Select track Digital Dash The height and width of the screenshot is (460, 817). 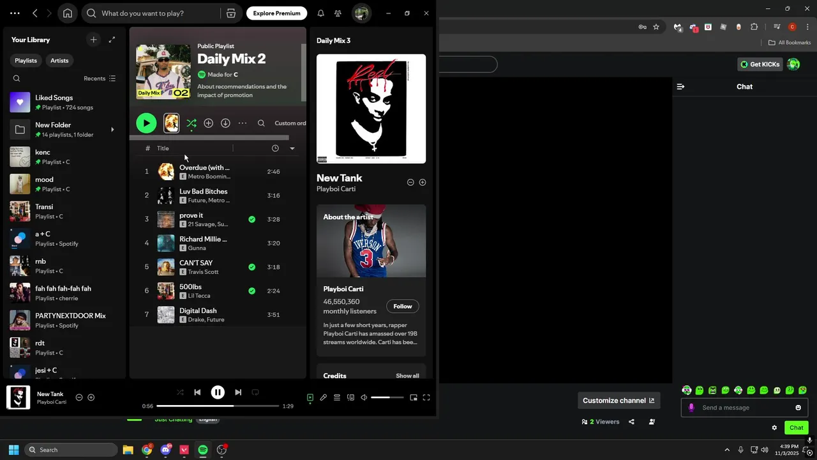pos(198,310)
